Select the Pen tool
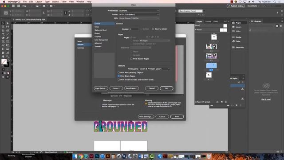Image resolution: width=284 pixels, height=160 pixels. [3, 38]
